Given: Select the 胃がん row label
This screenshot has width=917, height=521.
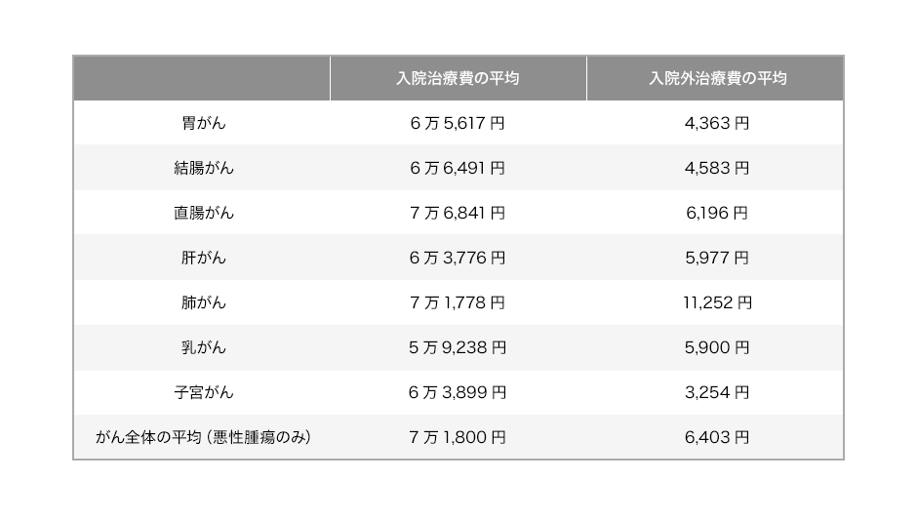Looking at the screenshot, I should (204, 123).
